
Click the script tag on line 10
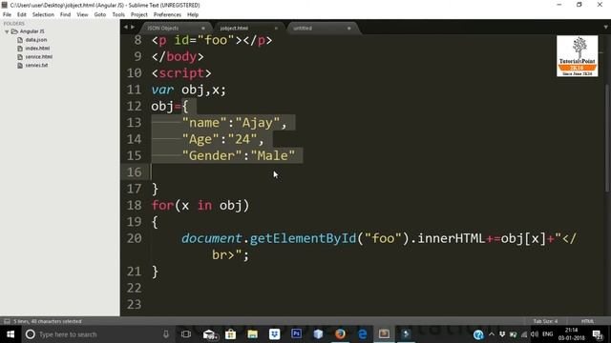coord(181,73)
